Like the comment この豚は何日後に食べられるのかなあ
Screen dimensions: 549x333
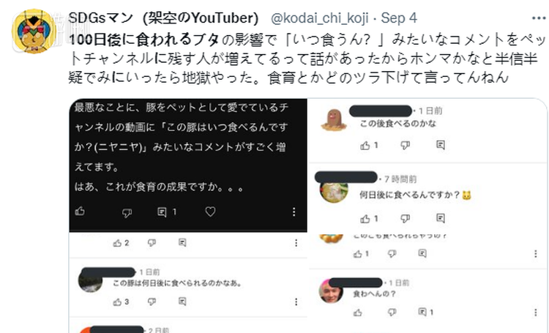tap(117, 302)
